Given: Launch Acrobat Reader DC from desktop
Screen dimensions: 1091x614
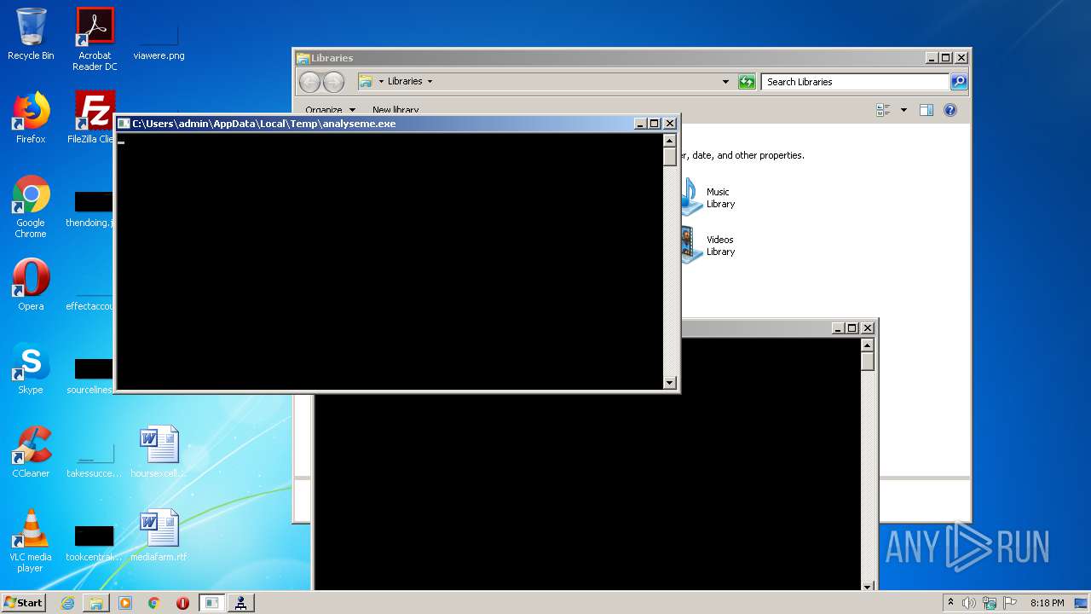Looking at the screenshot, I should click(x=95, y=38).
